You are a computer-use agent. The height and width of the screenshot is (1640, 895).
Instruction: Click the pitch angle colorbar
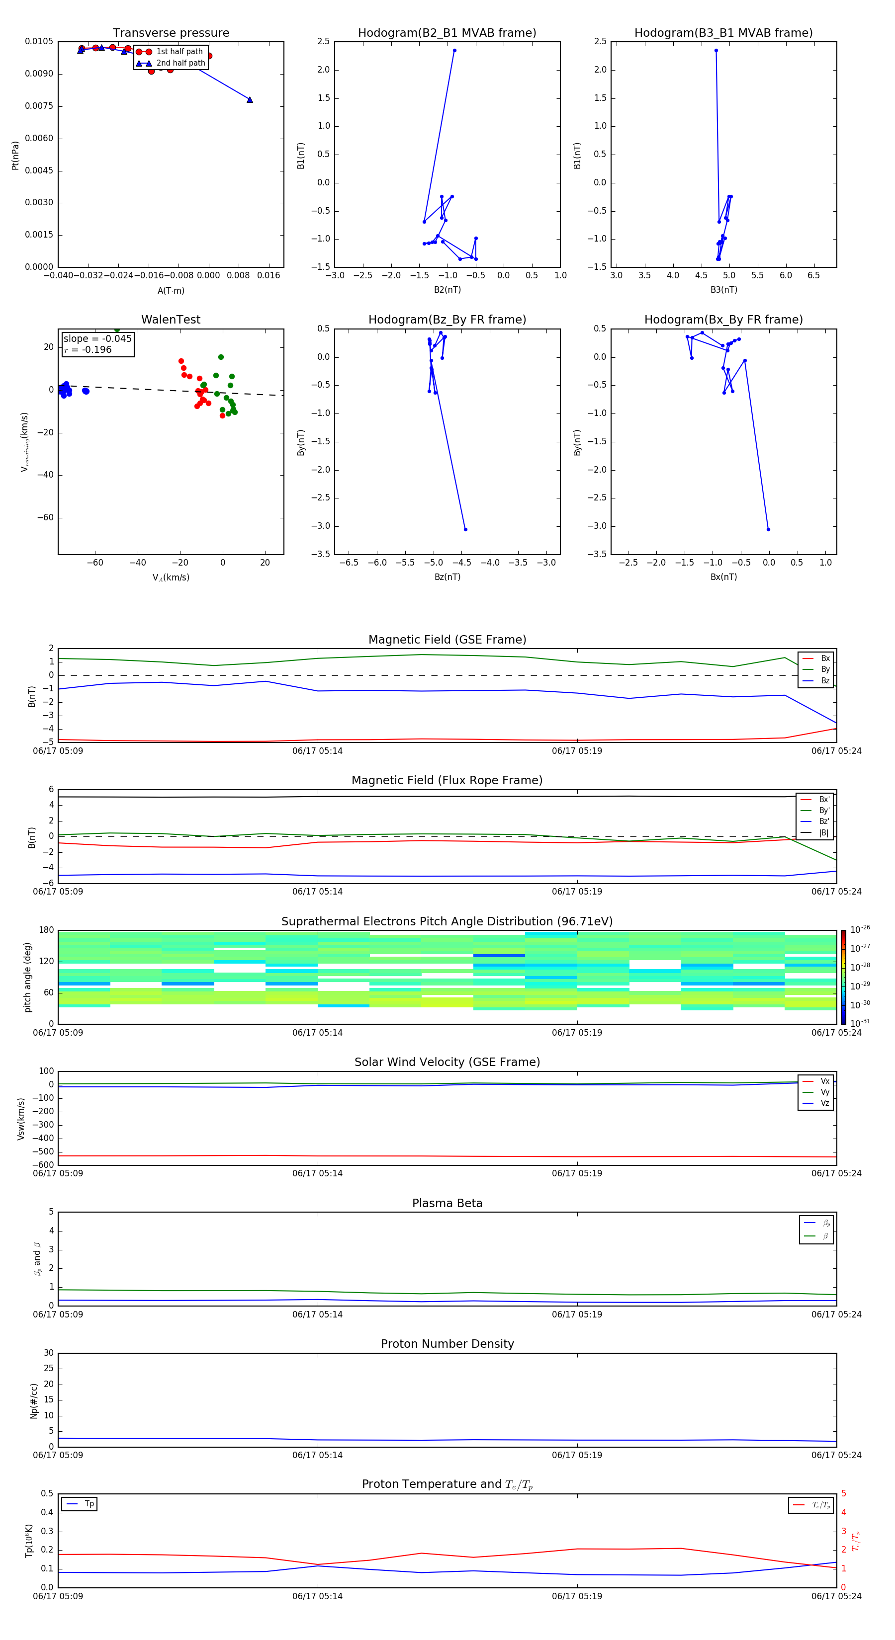point(843,977)
